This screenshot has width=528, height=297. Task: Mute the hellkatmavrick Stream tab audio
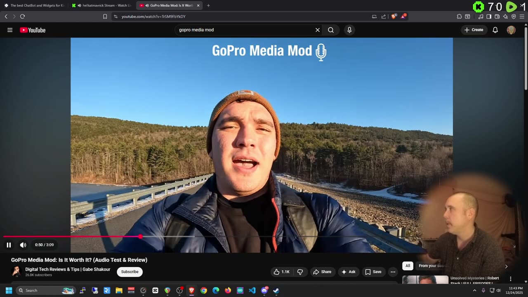click(79, 5)
